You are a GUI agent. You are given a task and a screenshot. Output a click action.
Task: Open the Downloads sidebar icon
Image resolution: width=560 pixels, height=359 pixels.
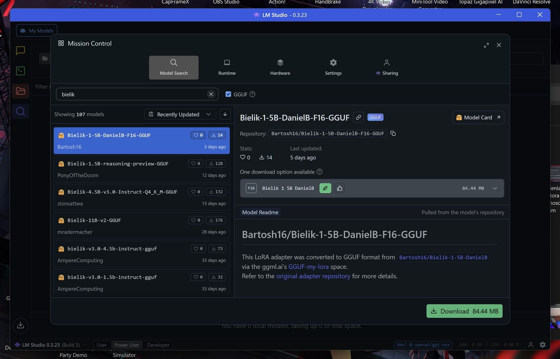20,325
